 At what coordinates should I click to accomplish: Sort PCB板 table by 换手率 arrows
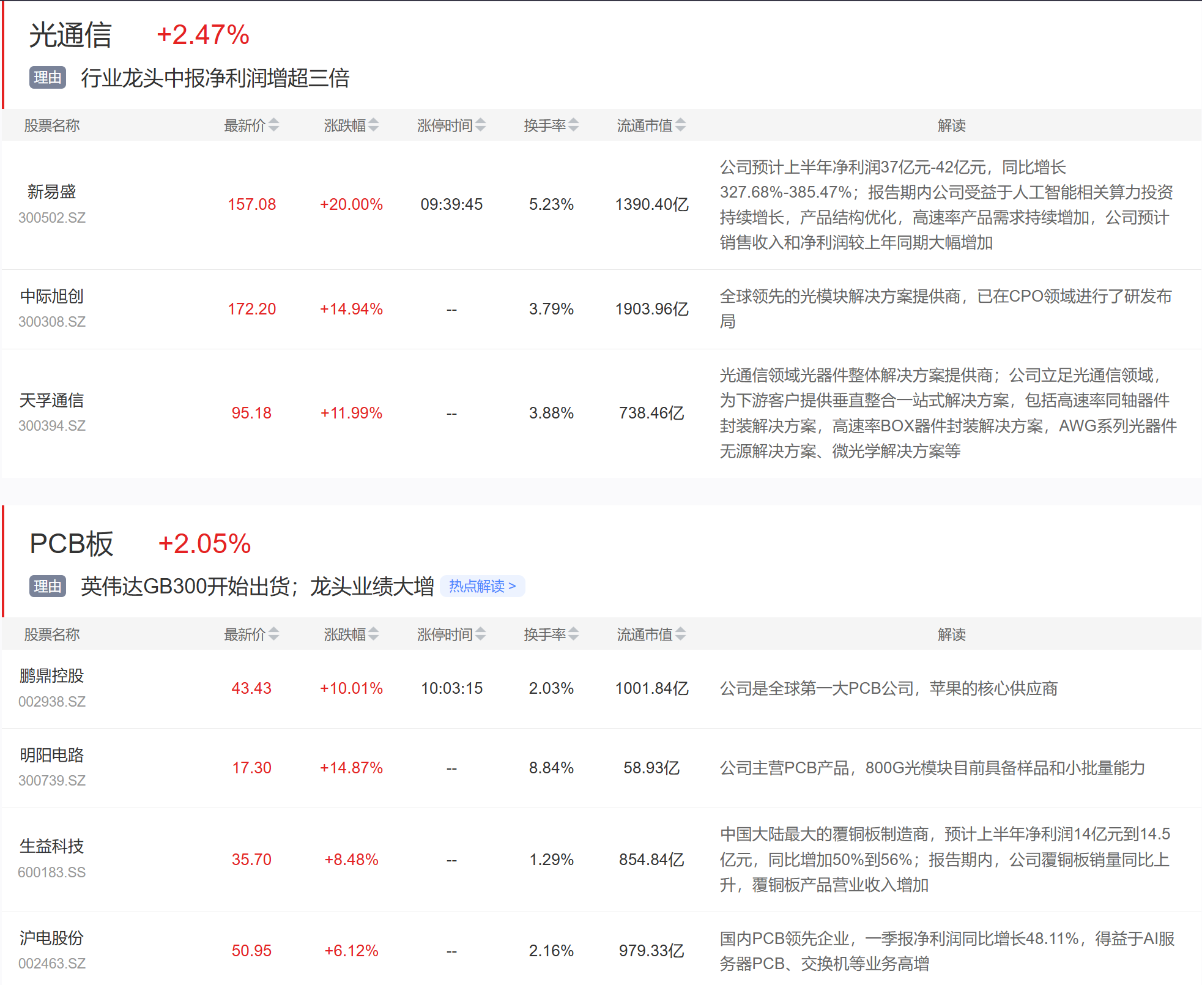coord(573,634)
